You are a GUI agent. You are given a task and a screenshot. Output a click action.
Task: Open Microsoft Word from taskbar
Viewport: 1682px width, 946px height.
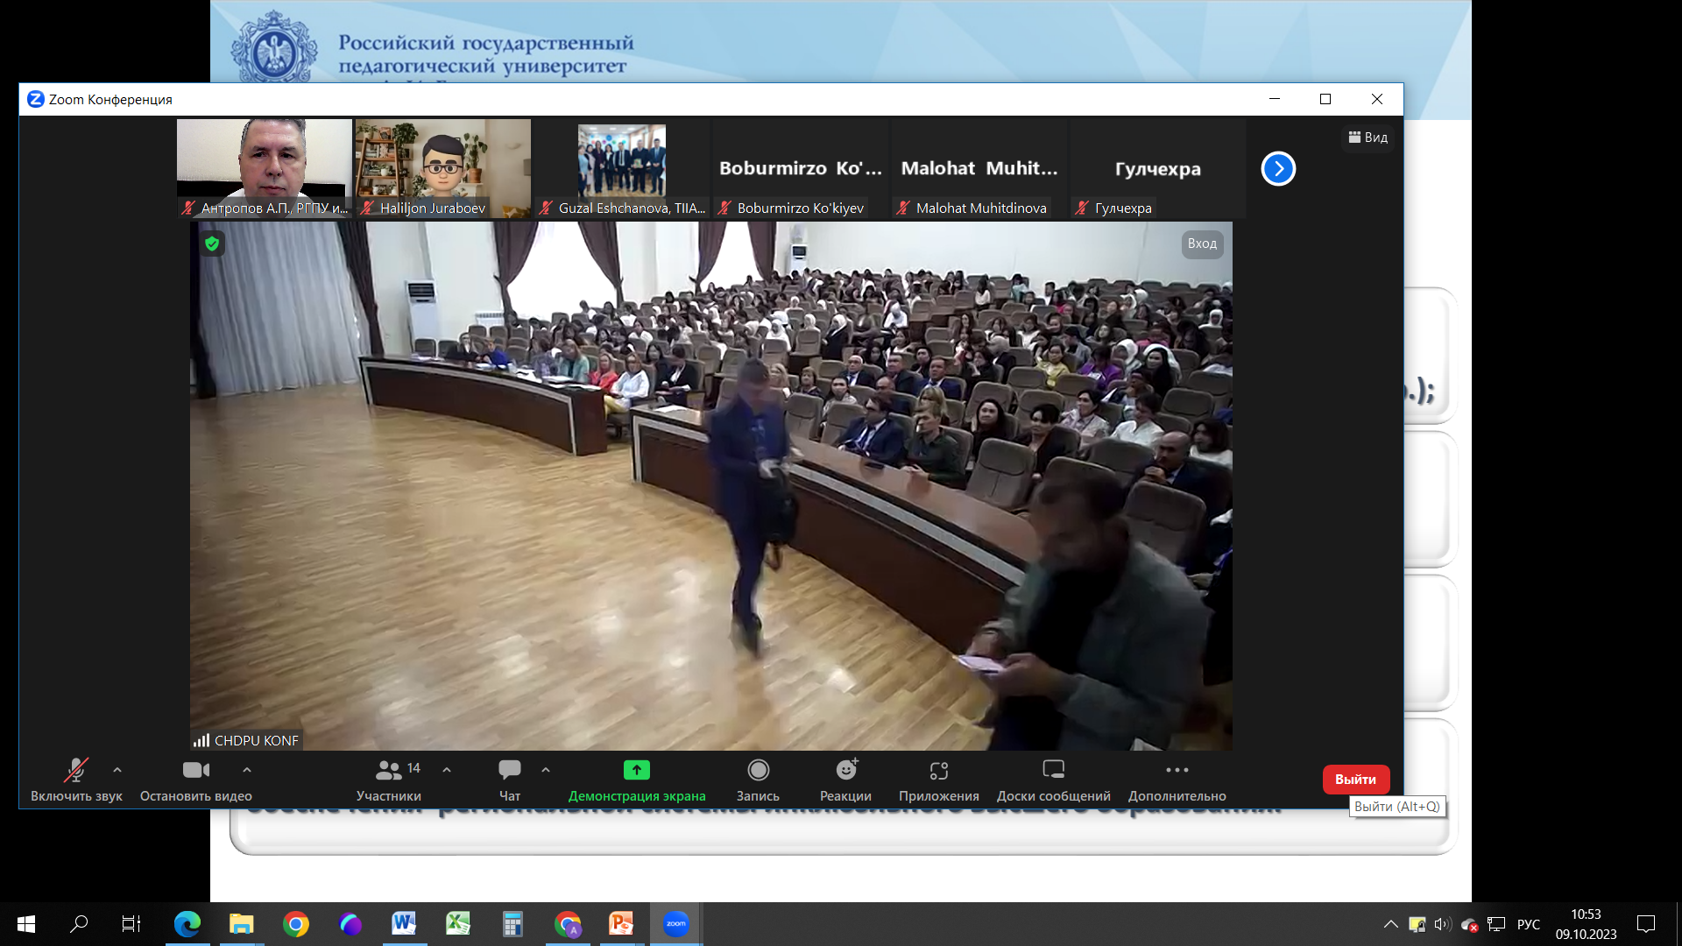pyautogui.click(x=404, y=923)
